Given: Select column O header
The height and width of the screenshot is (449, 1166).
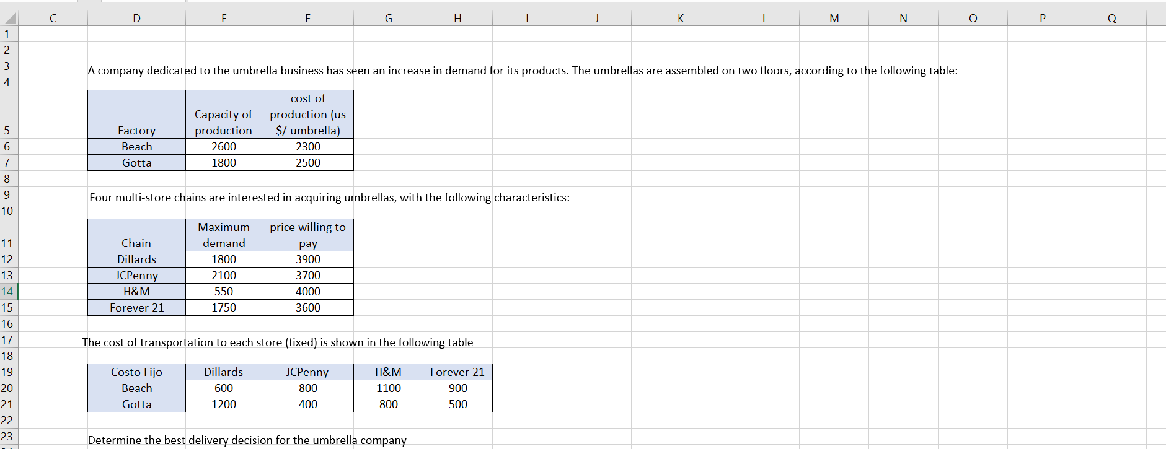Looking at the screenshot, I should pyautogui.click(x=973, y=19).
